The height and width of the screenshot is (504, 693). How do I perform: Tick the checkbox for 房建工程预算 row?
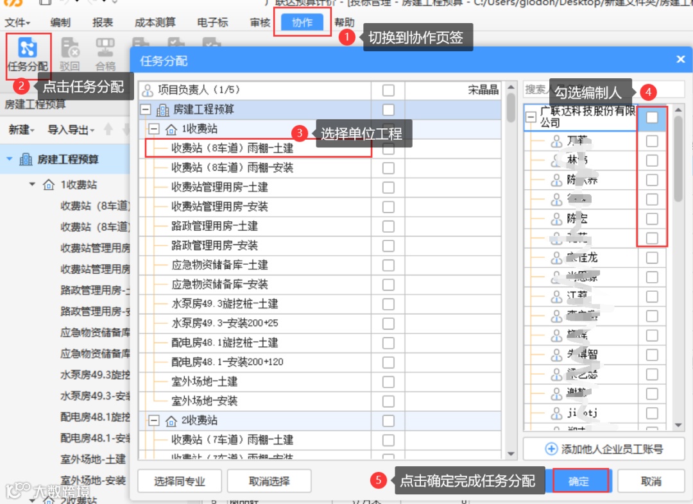pos(388,110)
